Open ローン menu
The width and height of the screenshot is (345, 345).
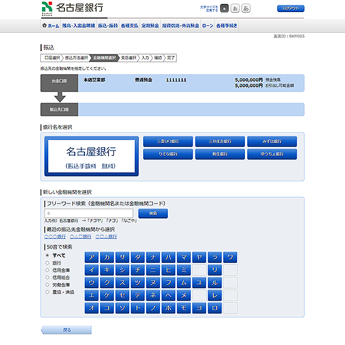click(x=208, y=26)
